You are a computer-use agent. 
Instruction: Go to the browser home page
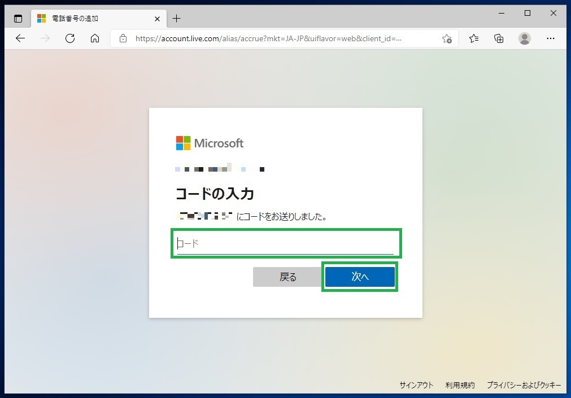click(x=95, y=38)
